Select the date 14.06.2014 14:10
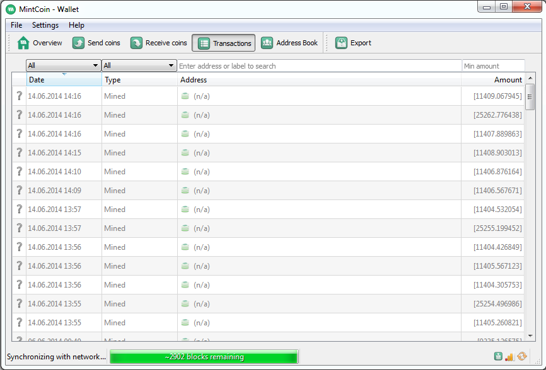The image size is (546, 370). (55, 171)
